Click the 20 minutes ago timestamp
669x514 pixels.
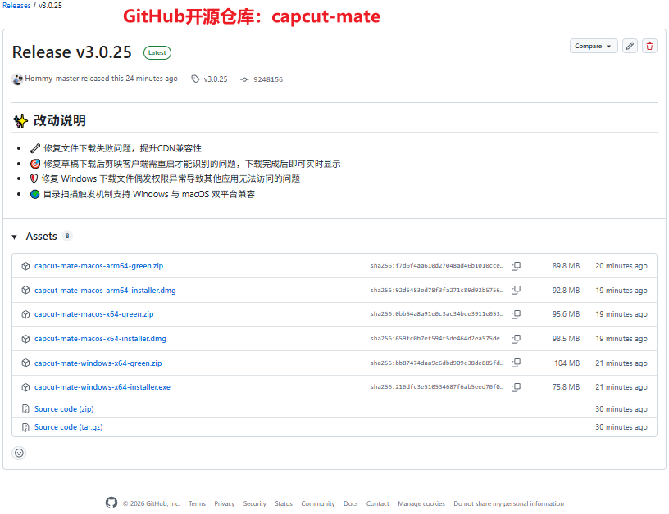tap(621, 266)
